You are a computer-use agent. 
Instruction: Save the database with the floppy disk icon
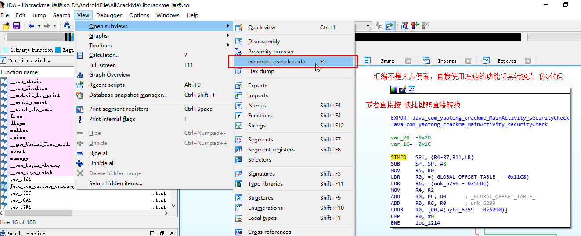pos(16,26)
